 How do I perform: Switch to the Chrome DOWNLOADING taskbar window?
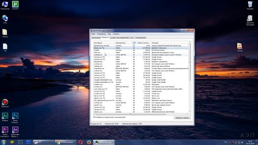pos(65,142)
